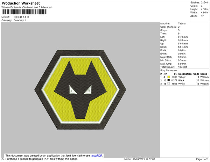Image resolution: width=210 pixels, height=162 pixels.
Task: Select the Down value 53.1 mm
Action: point(183,47)
